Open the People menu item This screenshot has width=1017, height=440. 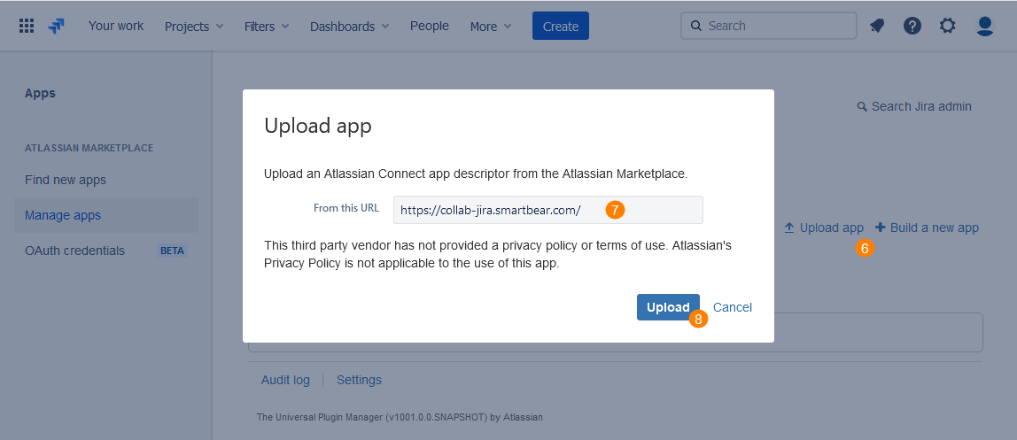(430, 26)
